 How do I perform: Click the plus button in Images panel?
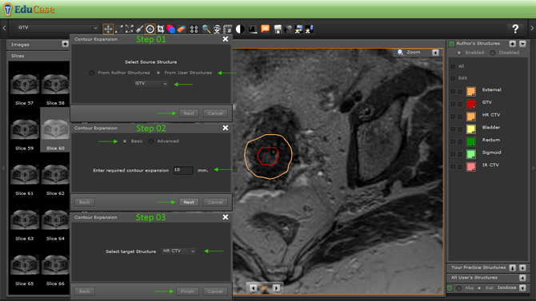click(x=65, y=44)
